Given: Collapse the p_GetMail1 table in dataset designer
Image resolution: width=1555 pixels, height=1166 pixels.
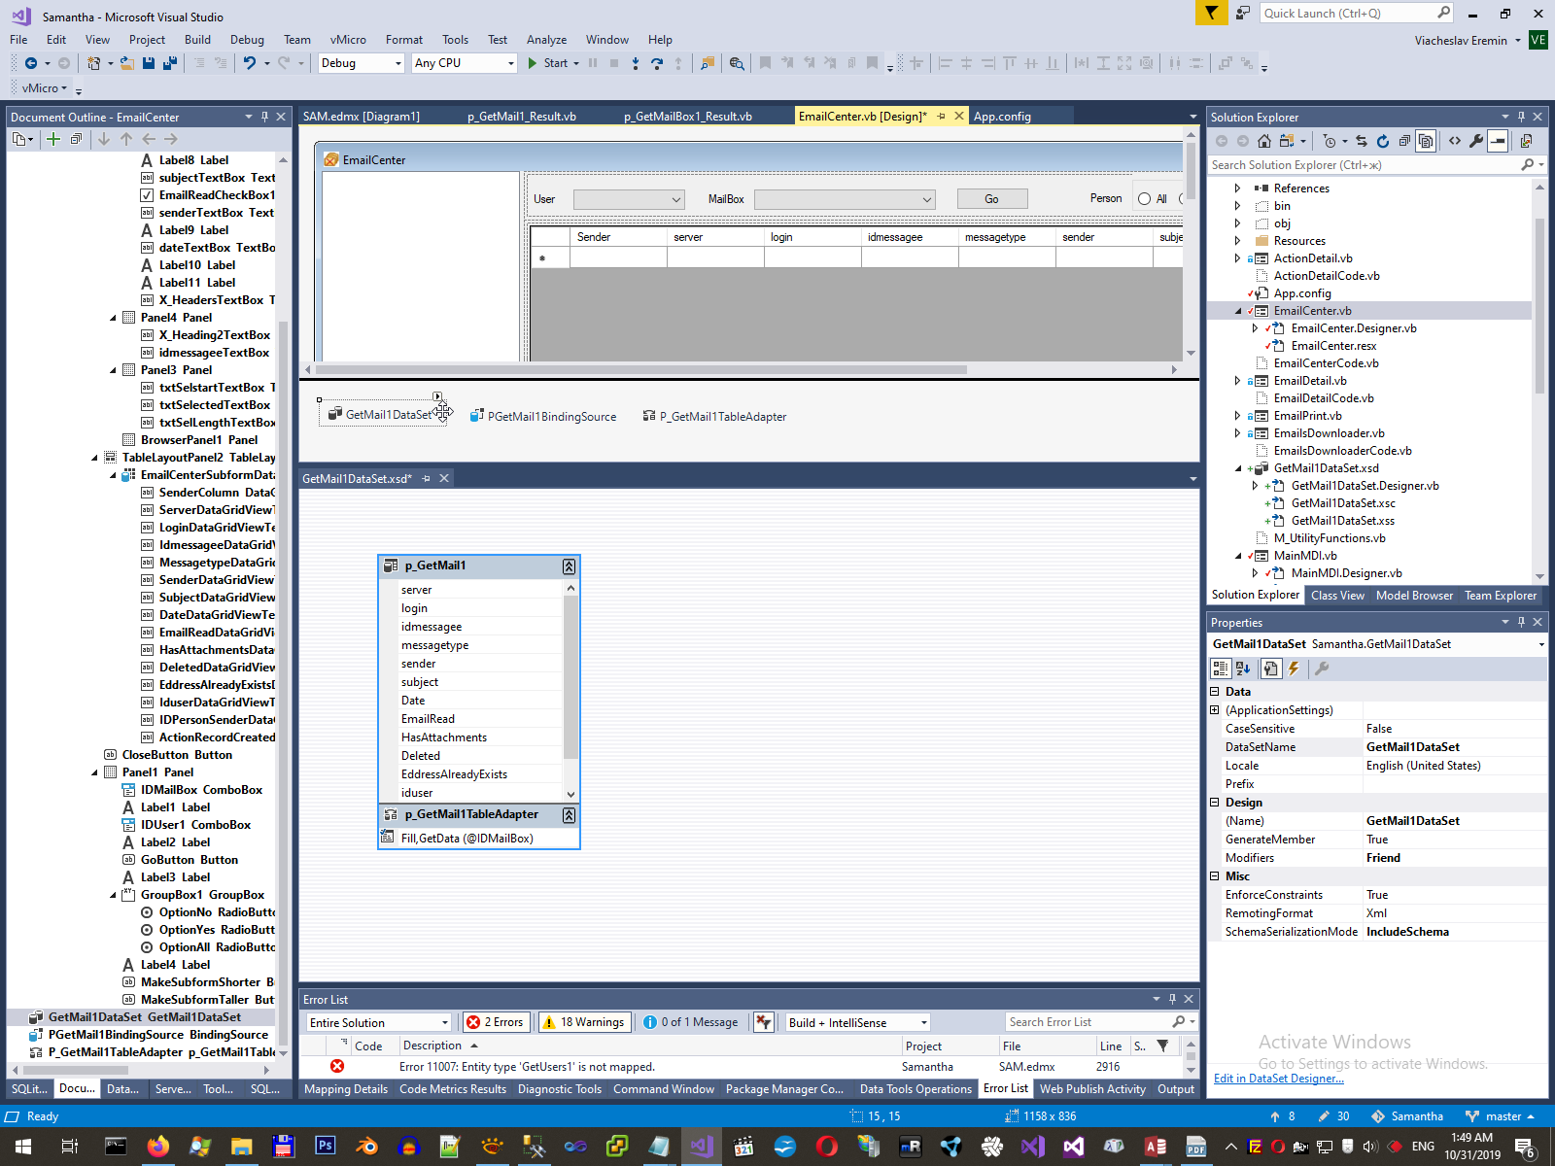Looking at the screenshot, I should click(x=570, y=566).
